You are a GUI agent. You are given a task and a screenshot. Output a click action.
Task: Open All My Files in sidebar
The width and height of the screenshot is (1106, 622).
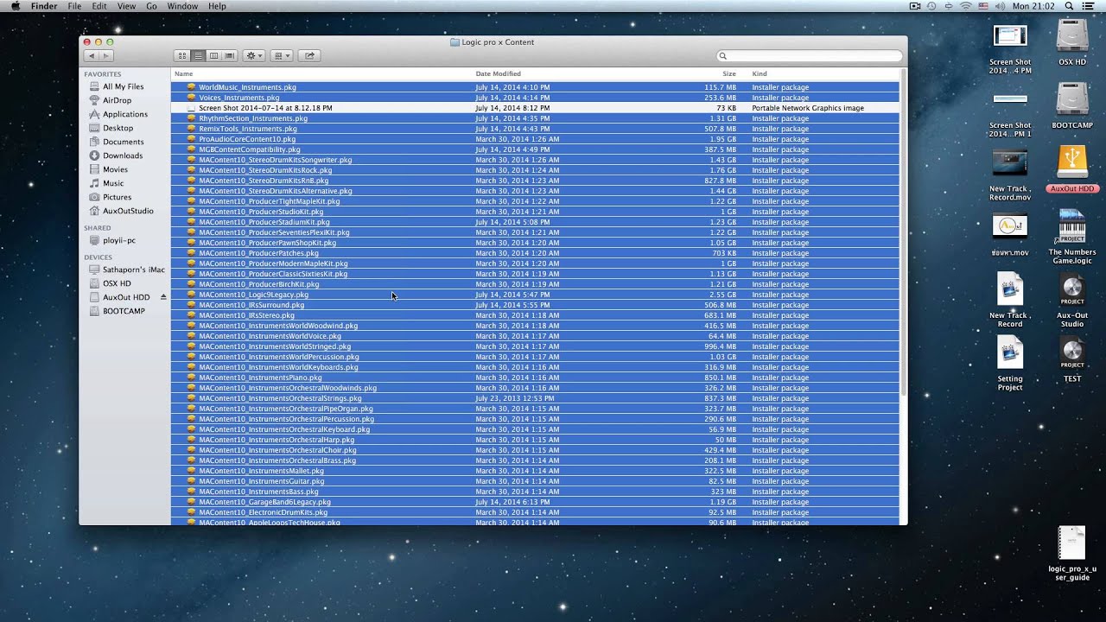124,86
